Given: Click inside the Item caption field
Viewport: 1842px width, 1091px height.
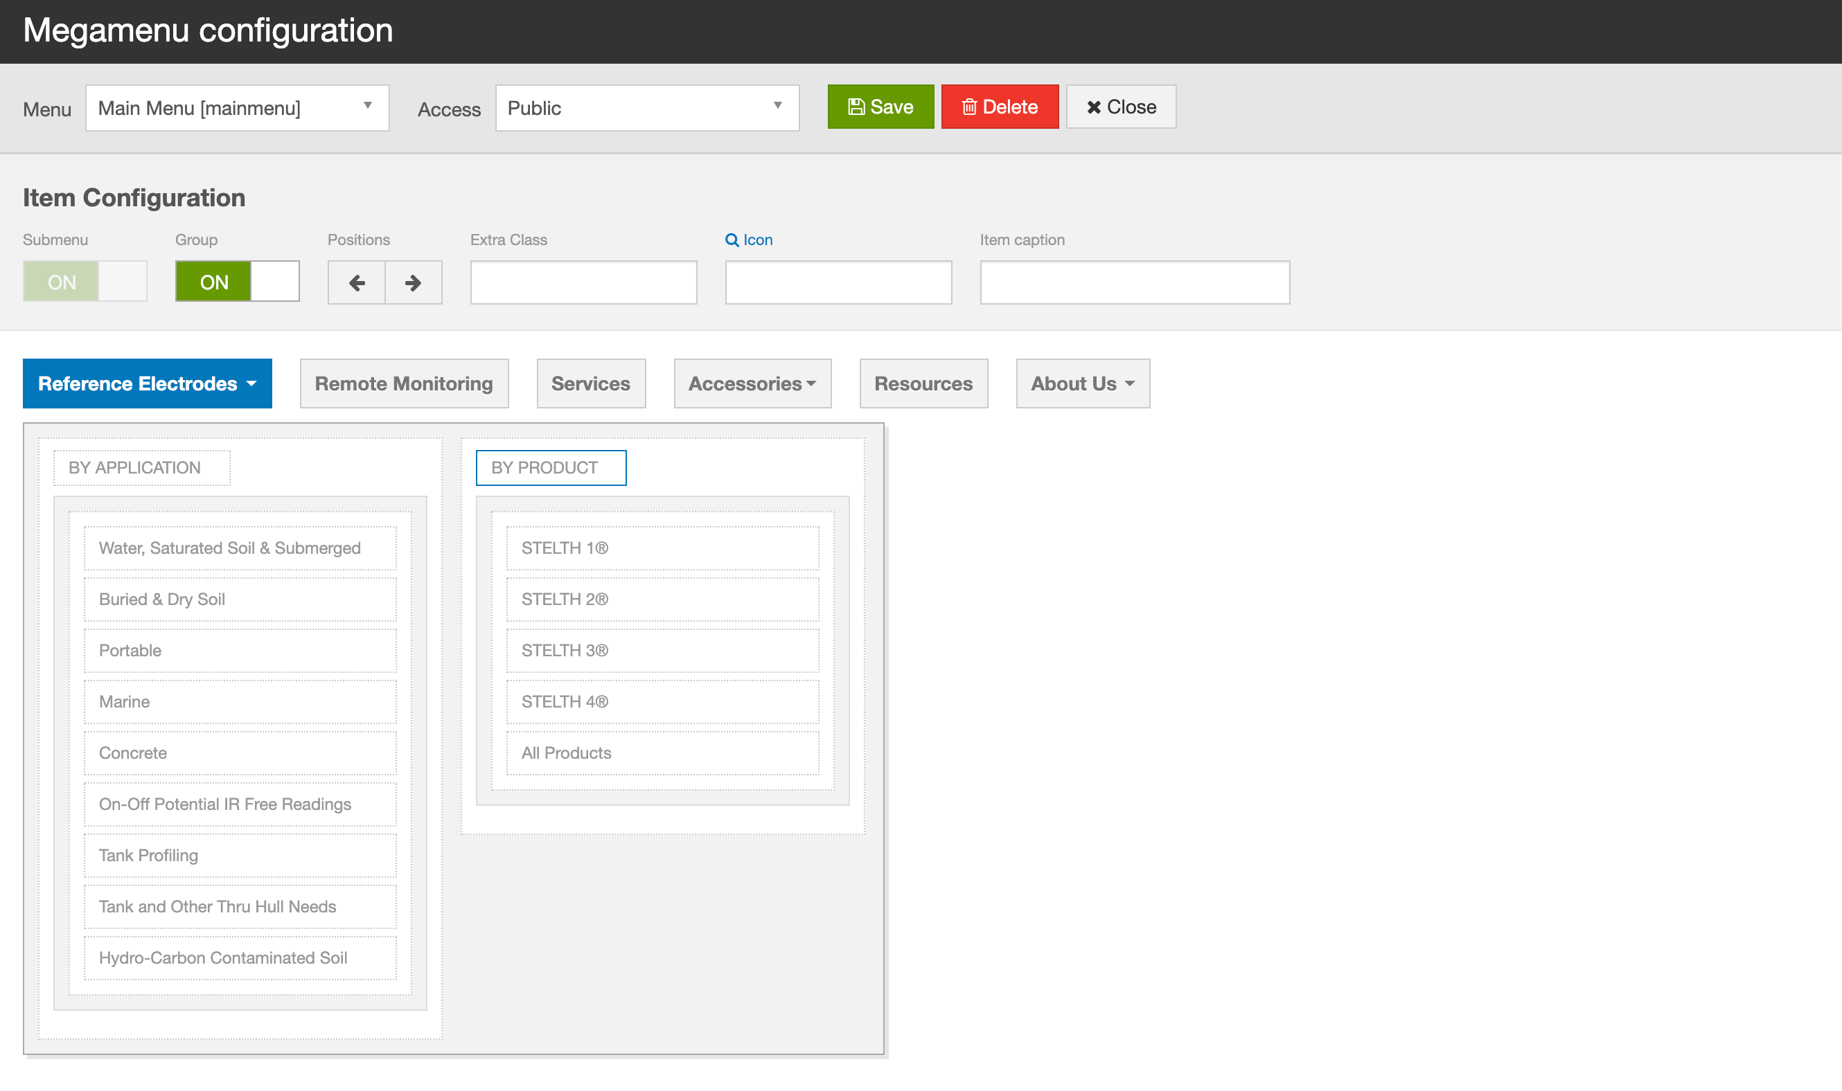Looking at the screenshot, I should (x=1134, y=282).
